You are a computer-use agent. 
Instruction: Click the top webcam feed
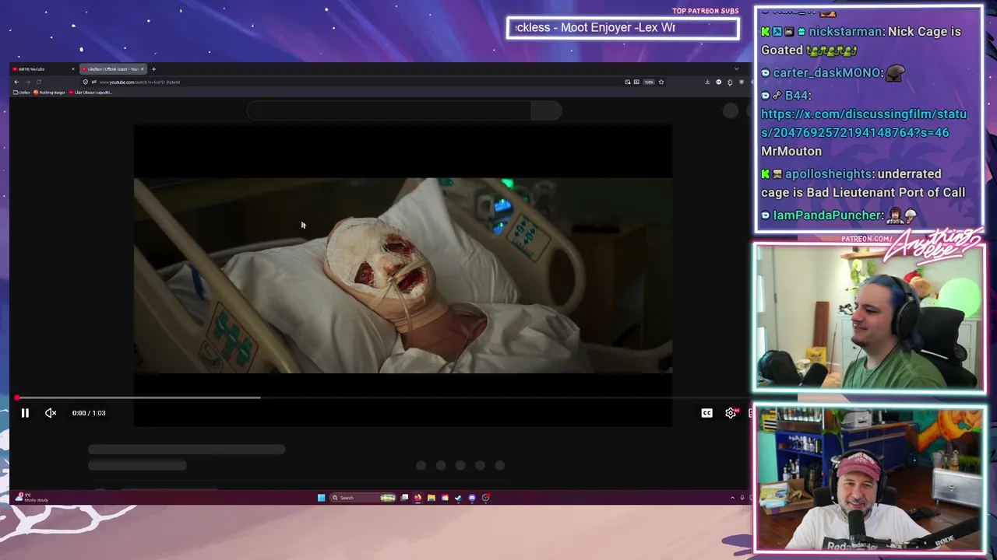pos(869,317)
